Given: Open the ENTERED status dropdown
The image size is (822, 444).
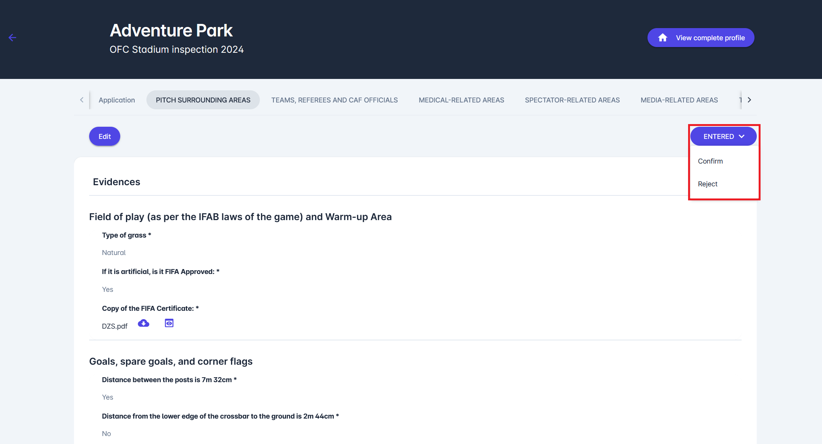Looking at the screenshot, I should pyautogui.click(x=723, y=136).
